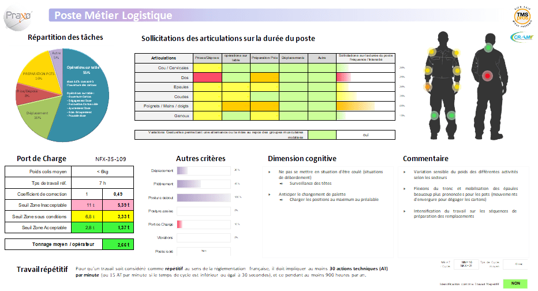Click the Commentaire text box
538x291 pixels.
pos(463,211)
